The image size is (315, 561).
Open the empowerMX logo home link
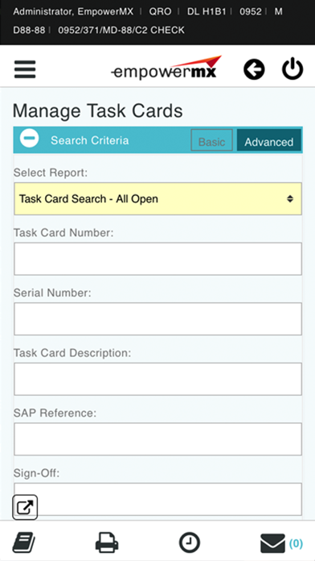pyautogui.click(x=166, y=68)
